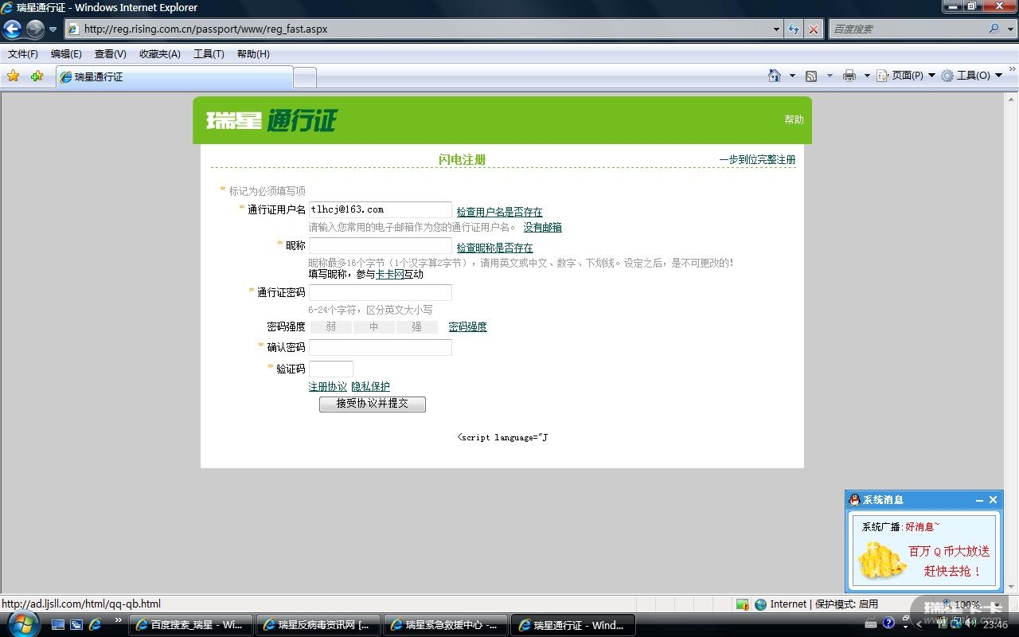Open the Favorites Center star icon
This screenshot has width=1019, height=637.
(14, 76)
